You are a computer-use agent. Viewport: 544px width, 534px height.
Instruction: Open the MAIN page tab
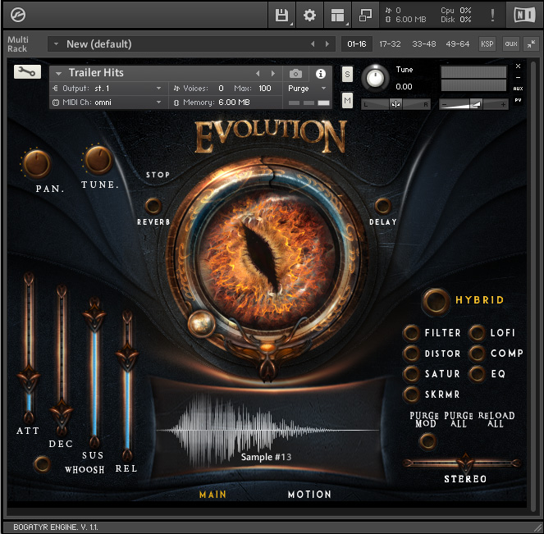pos(213,495)
